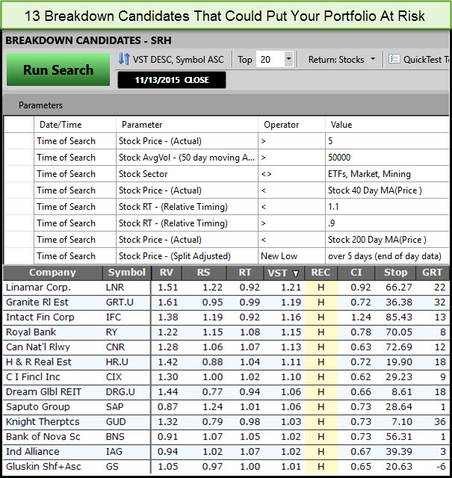Select the Bank of Nova Sc row
This screenshot has width=452, height=478.
[226, 437]
